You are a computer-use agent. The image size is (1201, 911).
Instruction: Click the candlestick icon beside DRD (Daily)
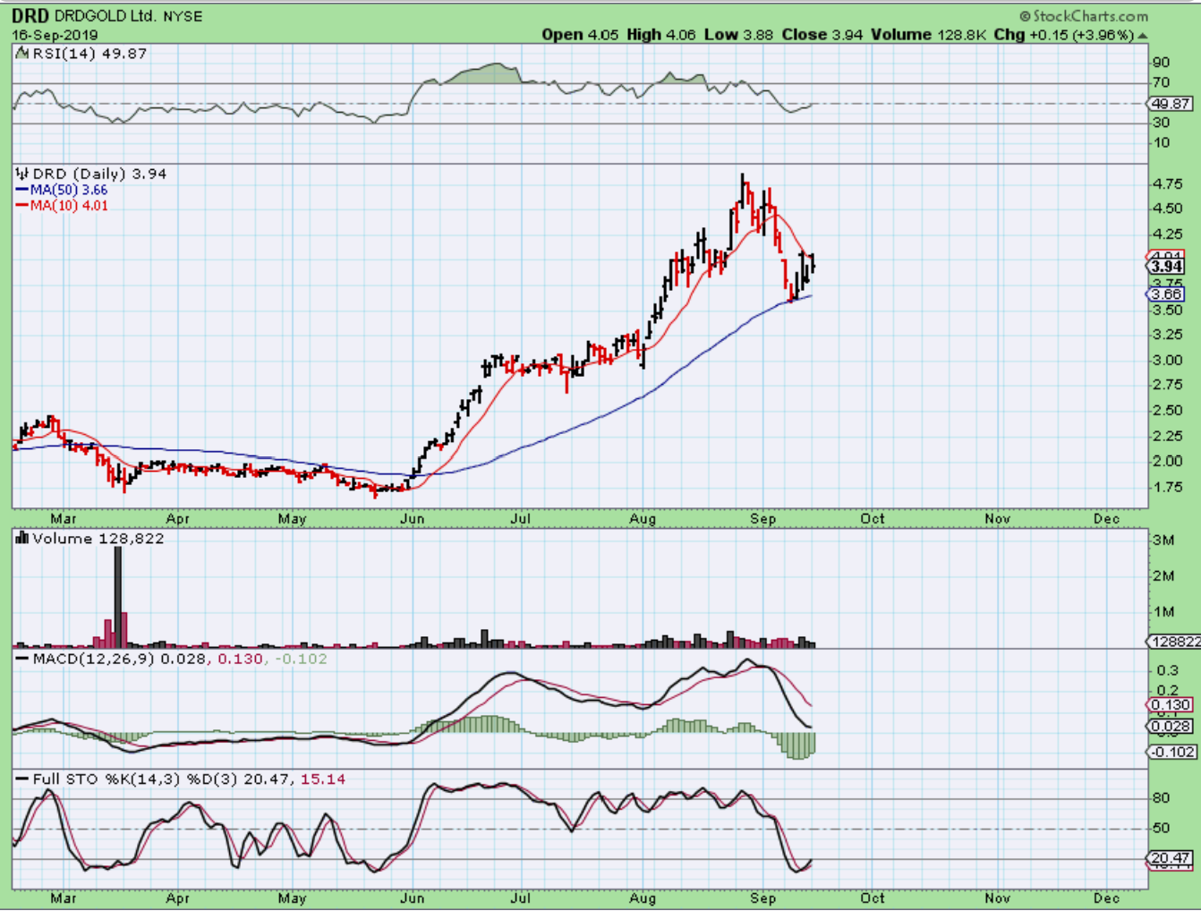click(22, 174)
